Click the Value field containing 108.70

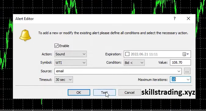180,62
